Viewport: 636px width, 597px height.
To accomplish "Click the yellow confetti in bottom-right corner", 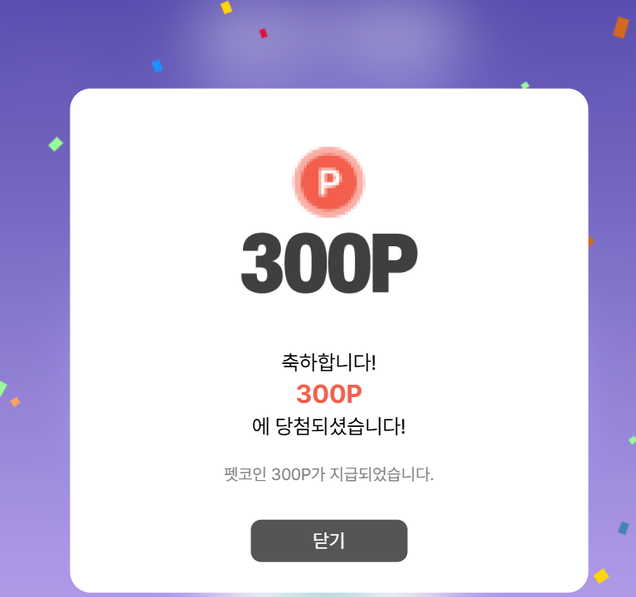I will click(x=601, y=576).
